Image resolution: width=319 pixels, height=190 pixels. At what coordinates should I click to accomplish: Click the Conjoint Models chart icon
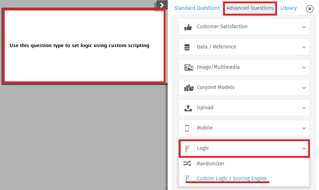pyautogui.click(x=189, y=88)
